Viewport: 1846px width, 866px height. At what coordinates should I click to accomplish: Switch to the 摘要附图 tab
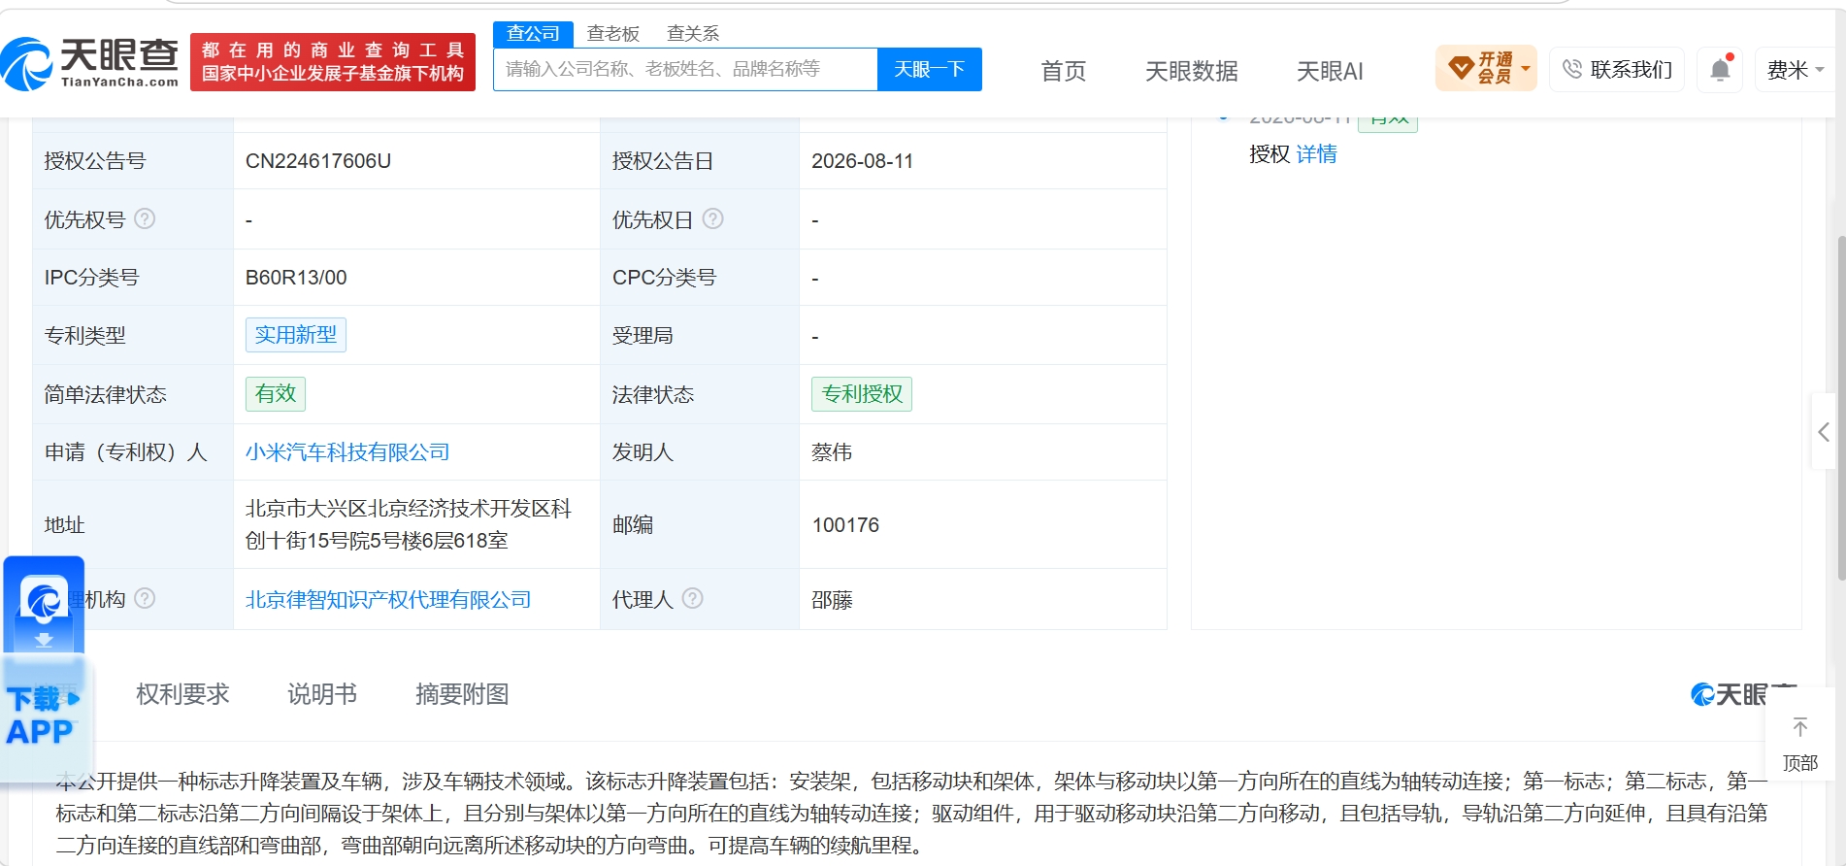click(x=462, y=694)
